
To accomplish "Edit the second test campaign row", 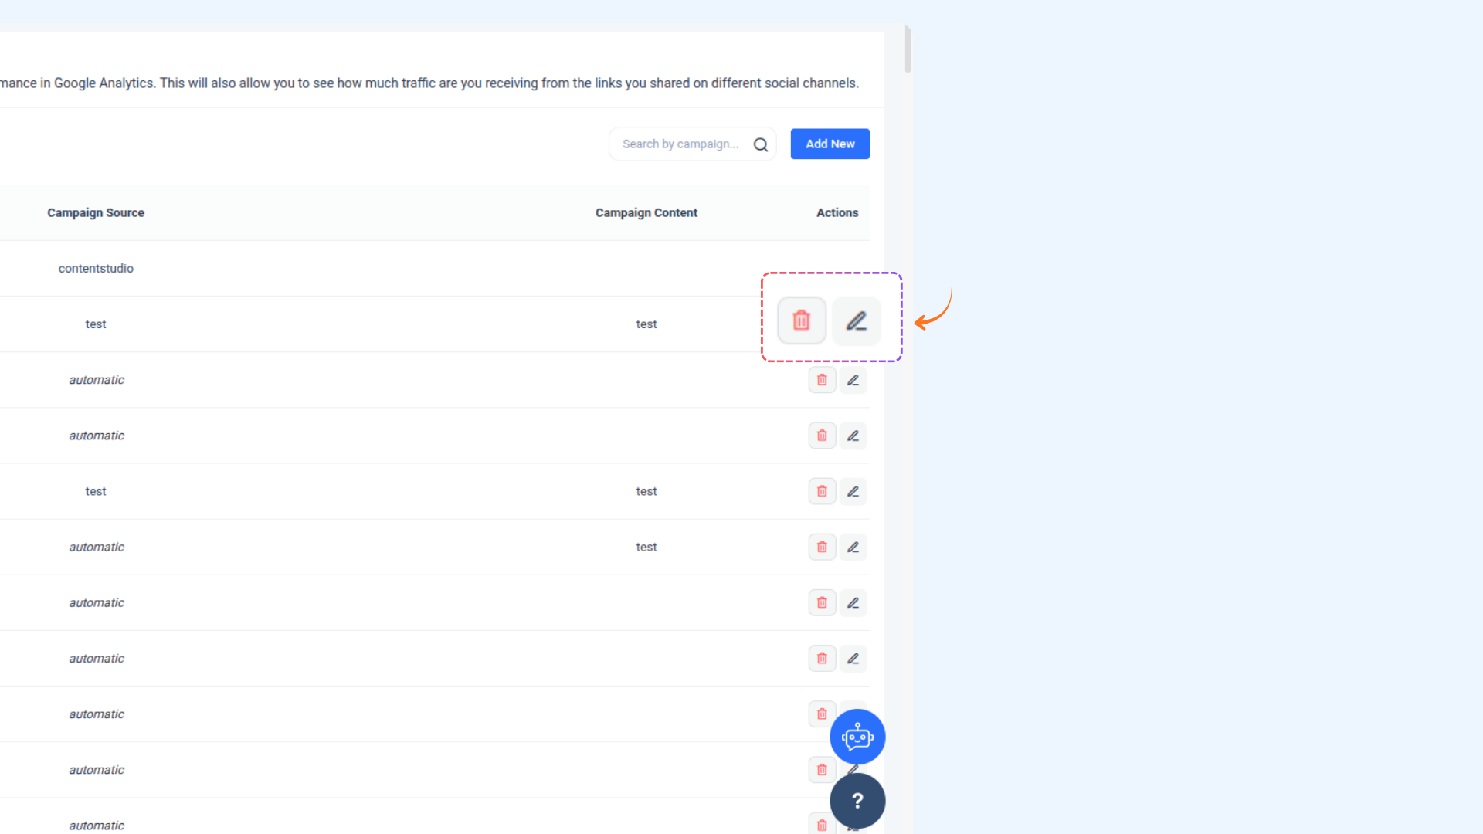I will click(x=853, y=491).
